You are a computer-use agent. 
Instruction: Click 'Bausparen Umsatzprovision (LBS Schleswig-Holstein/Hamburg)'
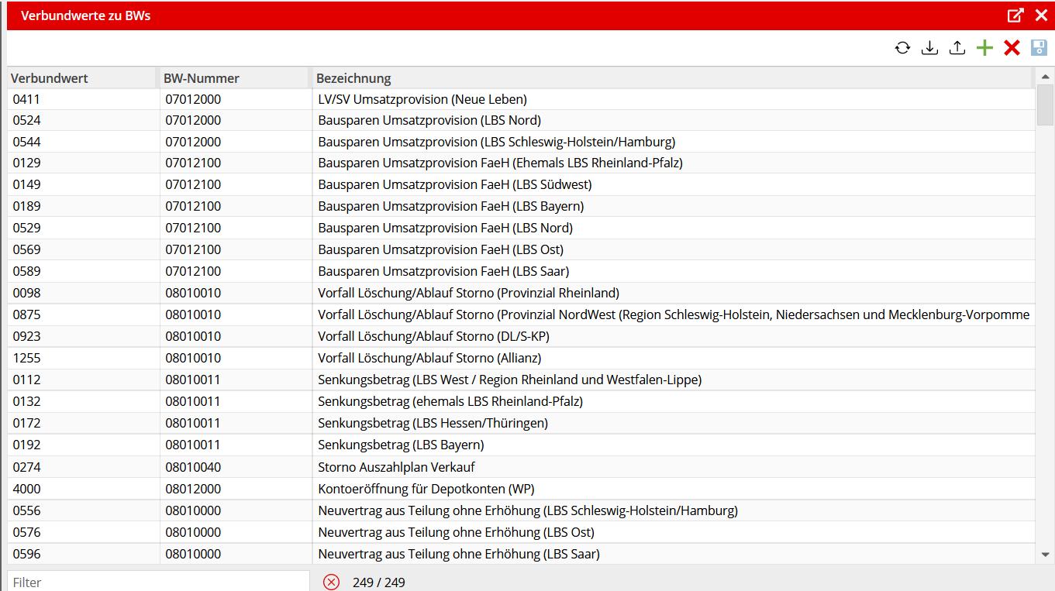(x=497, y=142)
